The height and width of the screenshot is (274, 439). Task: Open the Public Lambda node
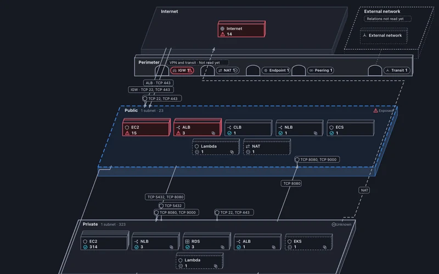216,147
